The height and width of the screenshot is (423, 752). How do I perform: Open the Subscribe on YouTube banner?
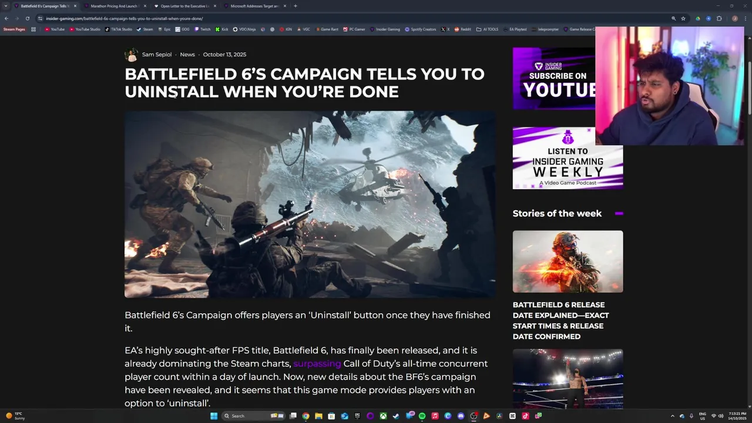553,79
